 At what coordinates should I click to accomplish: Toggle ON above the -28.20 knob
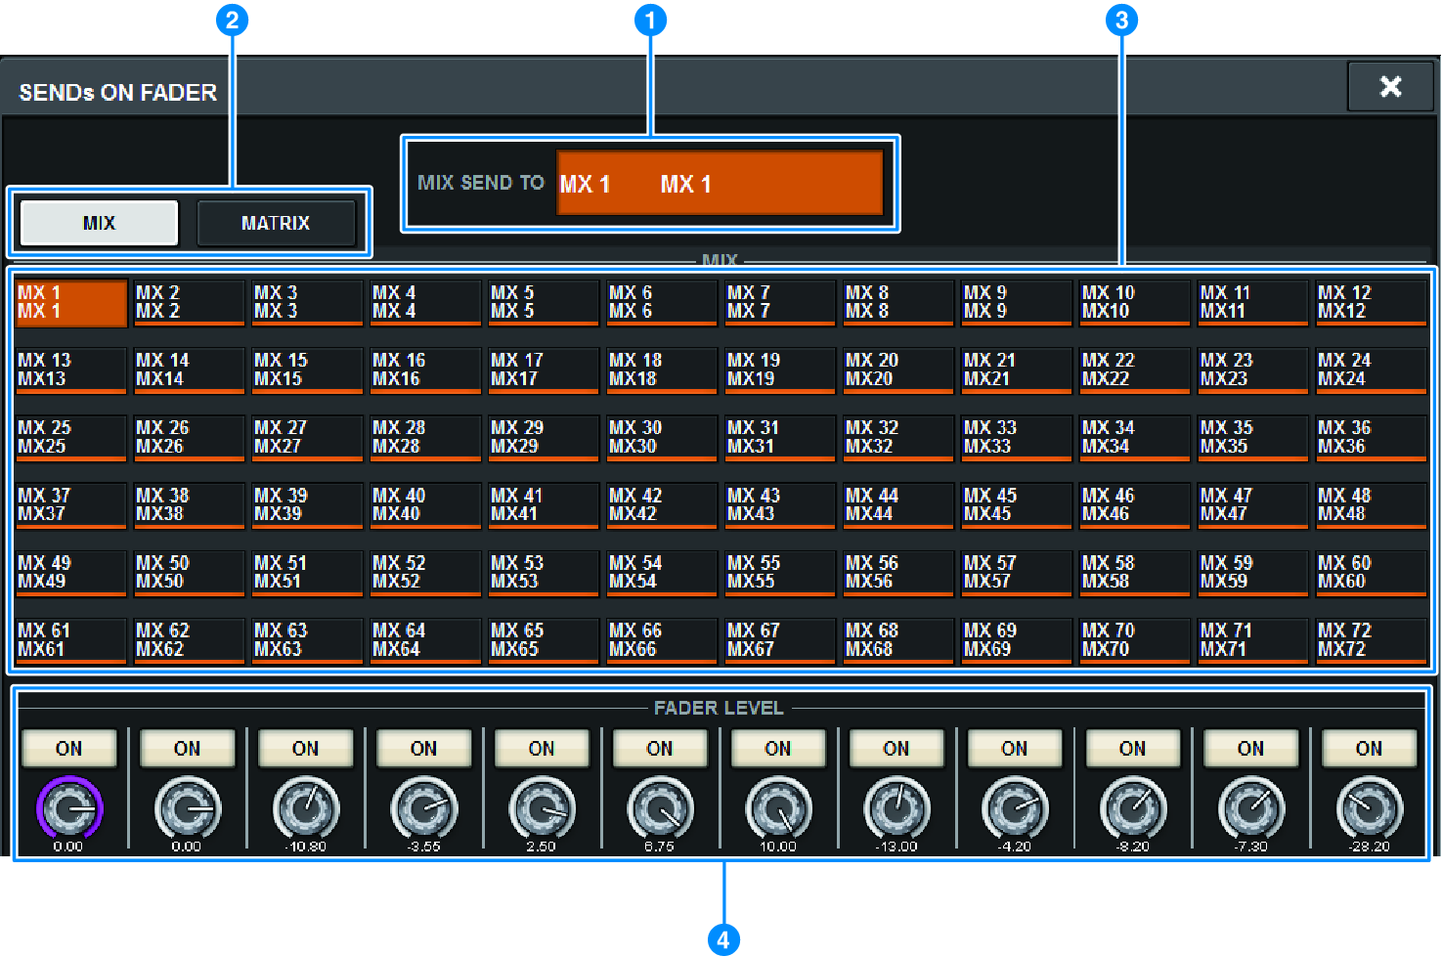tap(1368, 748)
